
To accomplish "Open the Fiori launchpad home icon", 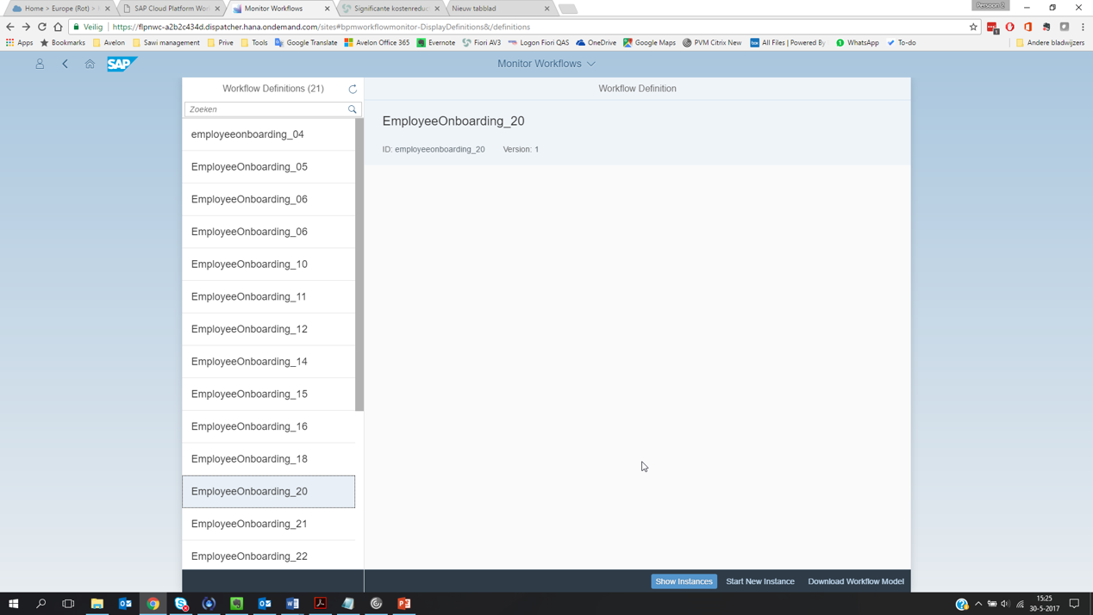I will (90, 64).
